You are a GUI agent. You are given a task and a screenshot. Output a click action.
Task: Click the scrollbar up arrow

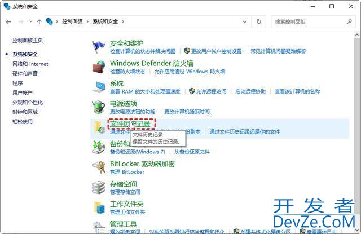[x=357, y=35]
